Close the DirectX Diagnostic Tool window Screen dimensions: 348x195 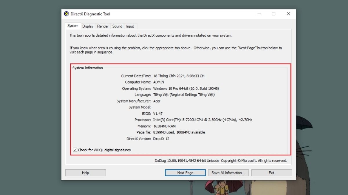pos(288,14)
